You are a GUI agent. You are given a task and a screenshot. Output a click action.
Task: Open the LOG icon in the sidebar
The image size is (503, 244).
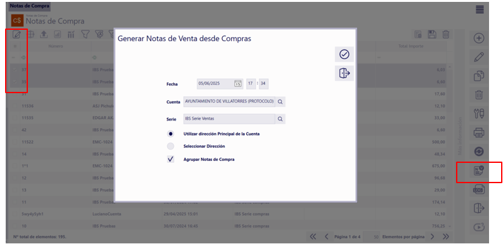[479, 189]
